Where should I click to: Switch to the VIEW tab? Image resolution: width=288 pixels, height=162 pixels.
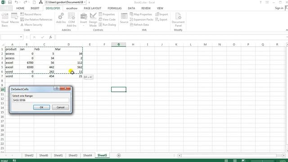click(x=160, y=8)
